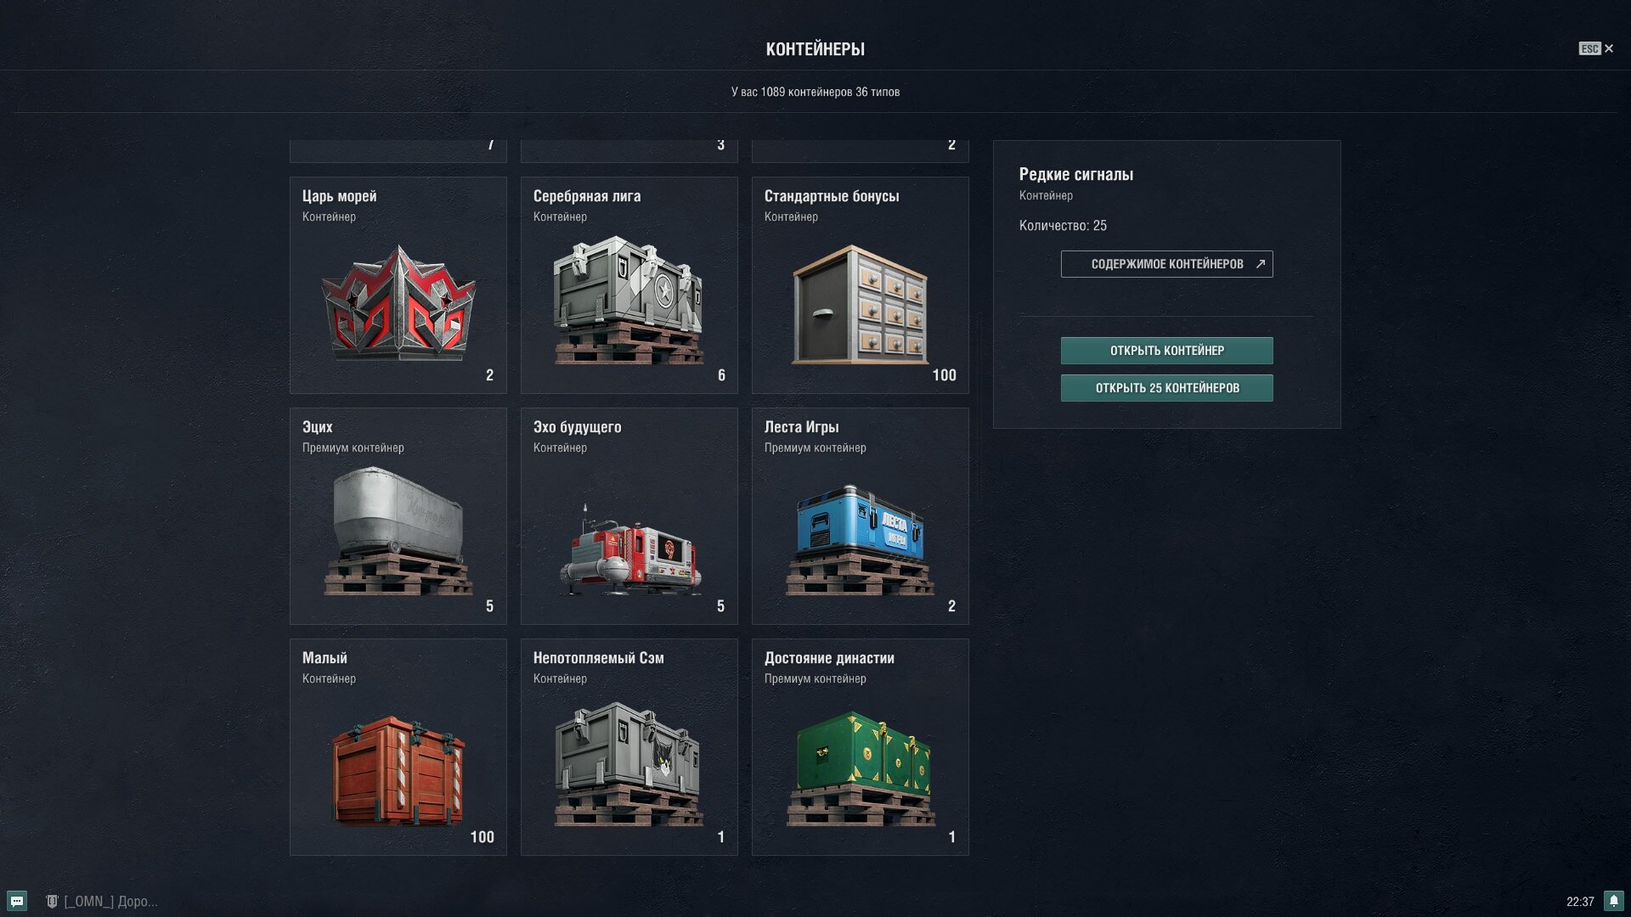Click the container list scrollbar
The height and width of the screenshot is (917, 1631).
click(979, 408)
